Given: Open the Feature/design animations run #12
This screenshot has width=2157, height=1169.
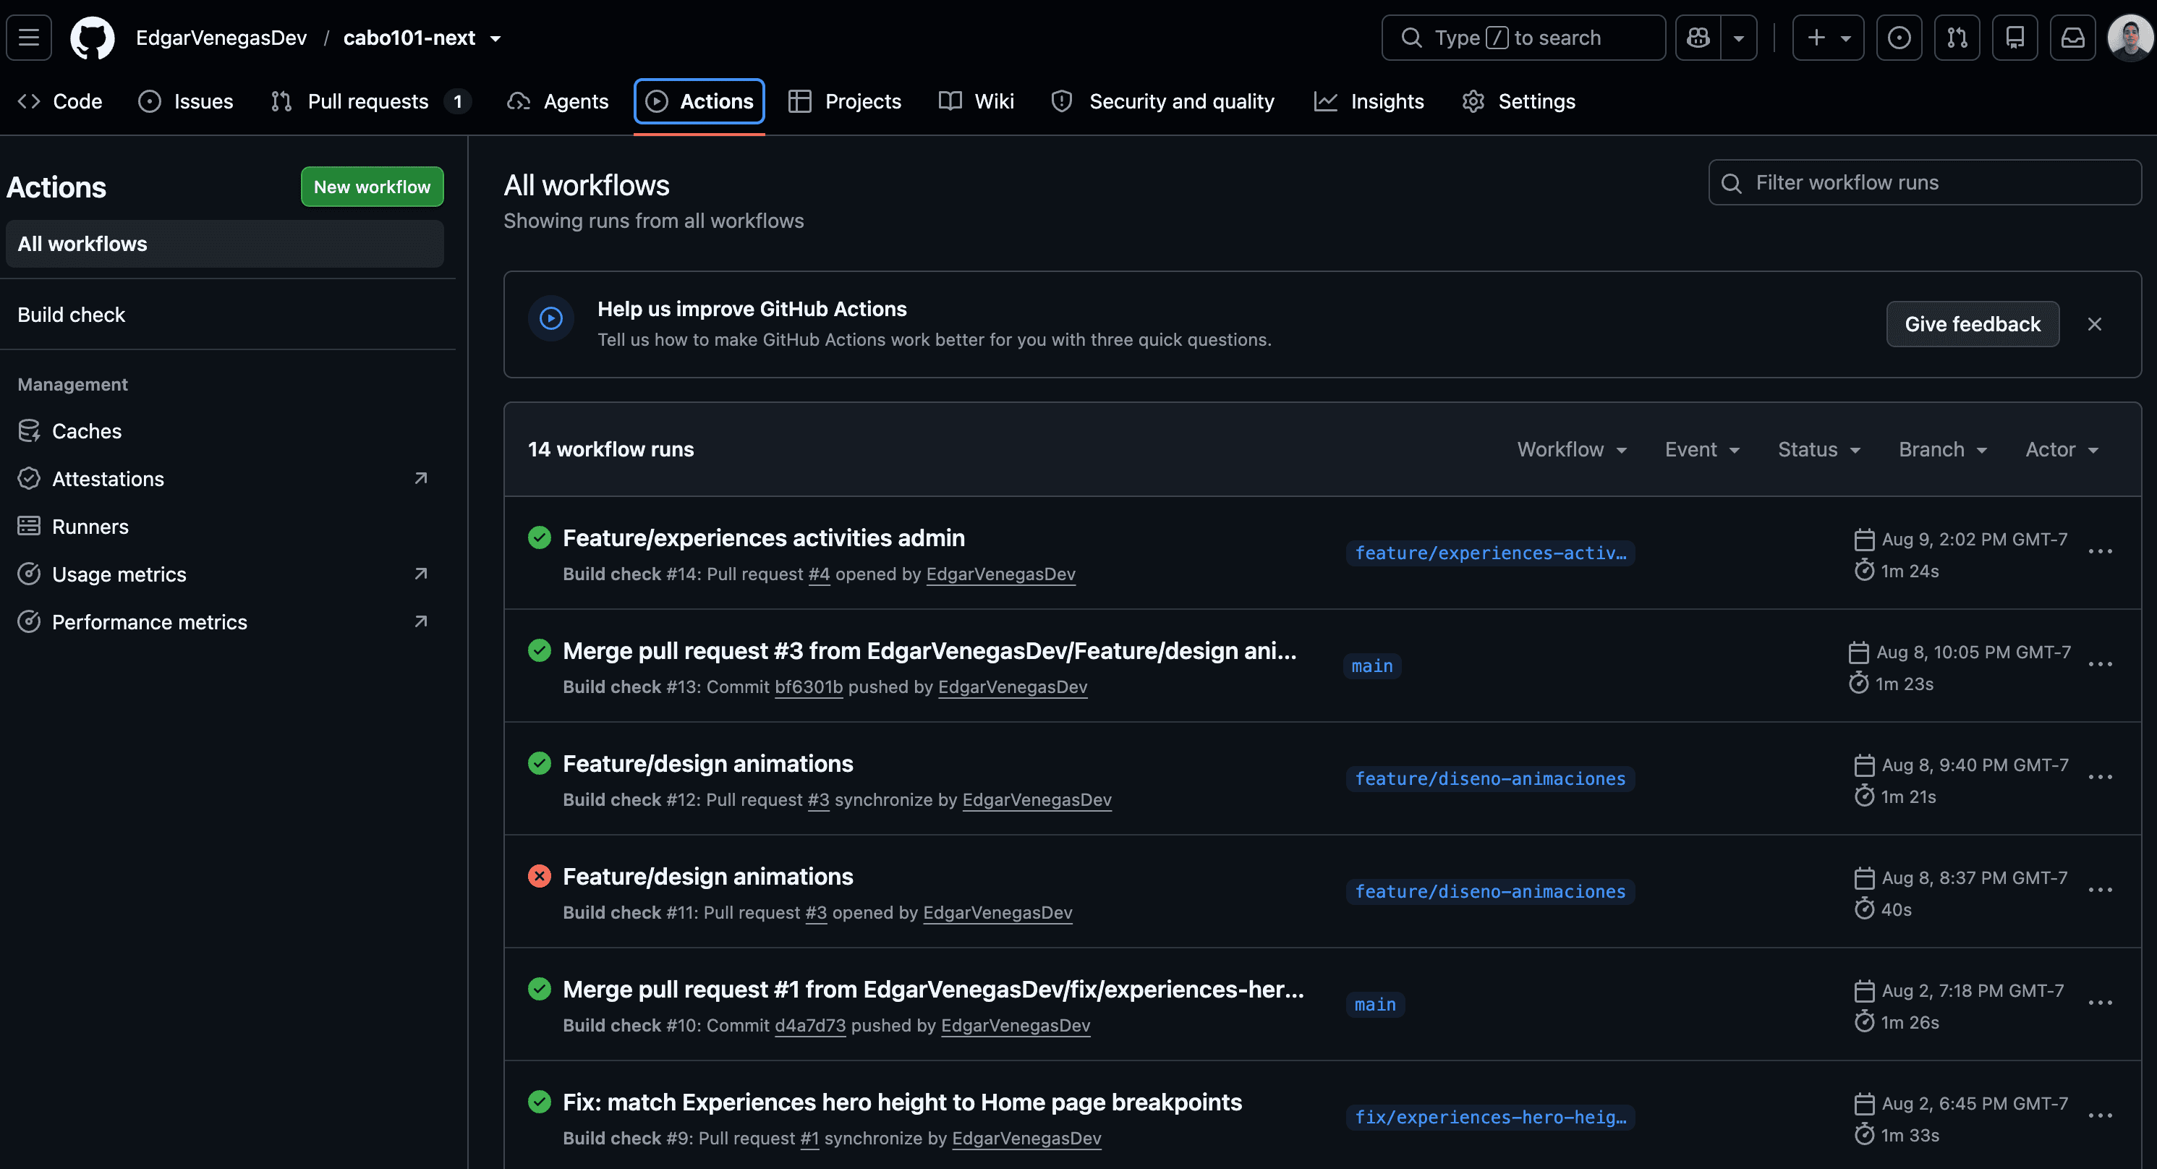Looking at the screenshot, I should (707, 764).
